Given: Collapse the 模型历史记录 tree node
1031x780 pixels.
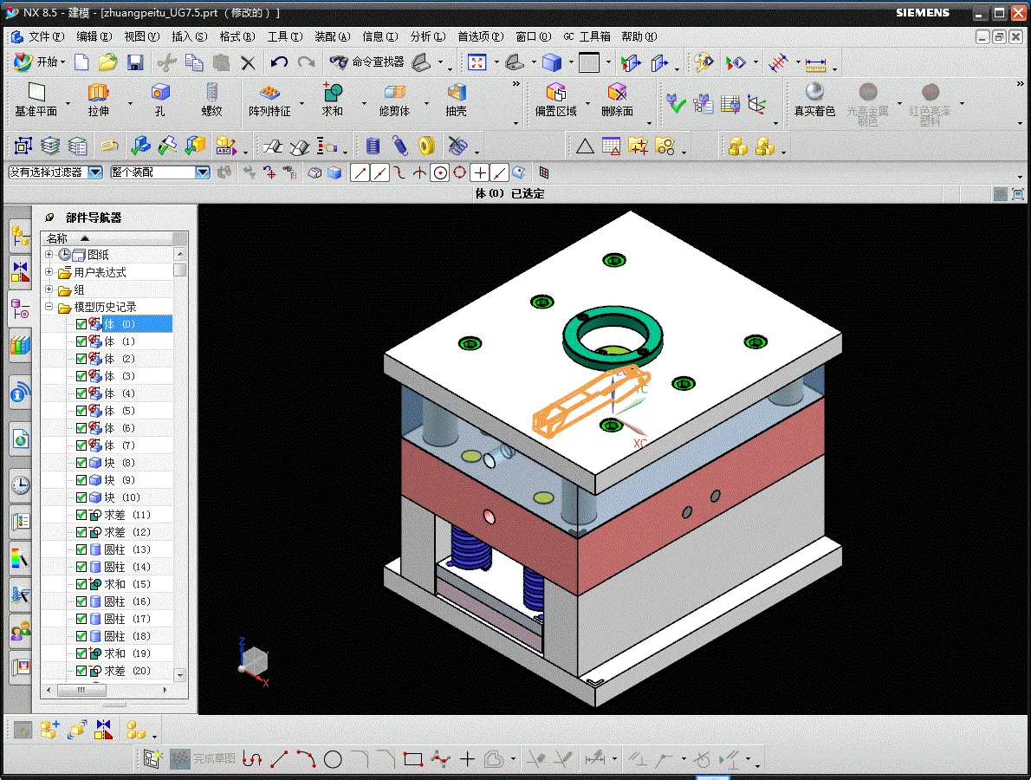Looking at the screenshot, I should point(49,307).
